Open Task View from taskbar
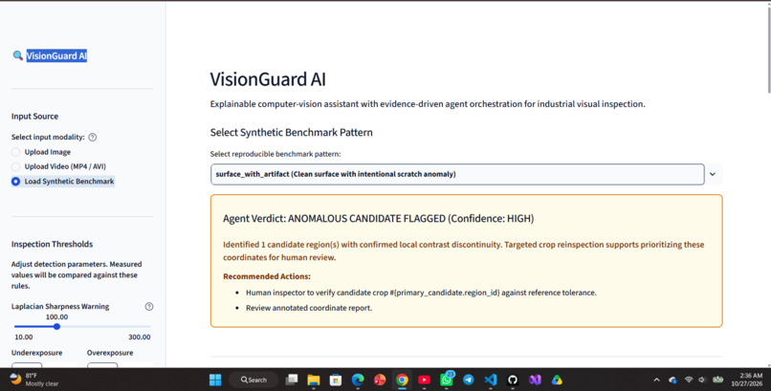Image resolution: width=771 pixels, height=391 pixels. click(292, 380)
